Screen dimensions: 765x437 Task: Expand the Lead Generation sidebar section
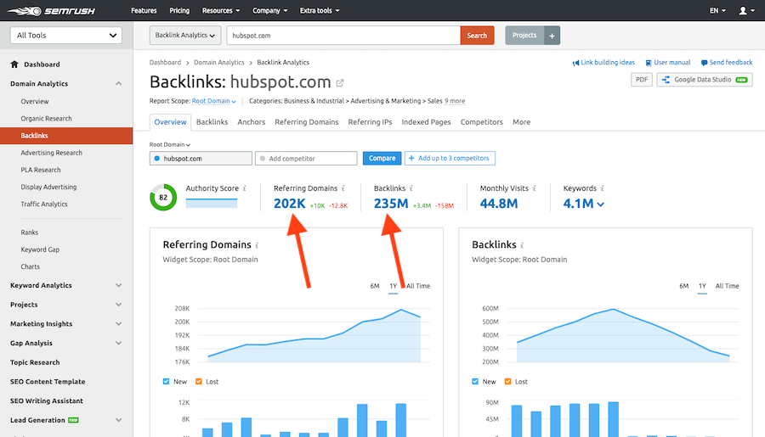click(x=118, y=420)
